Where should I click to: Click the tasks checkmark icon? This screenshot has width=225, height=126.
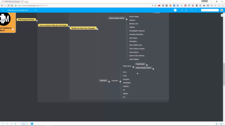(x=11, y=124)
